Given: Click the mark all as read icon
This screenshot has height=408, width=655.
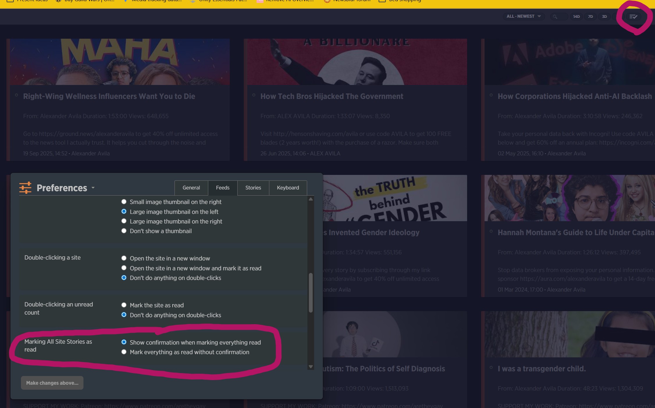Looking at the screenshot, I should coord(633,17).
